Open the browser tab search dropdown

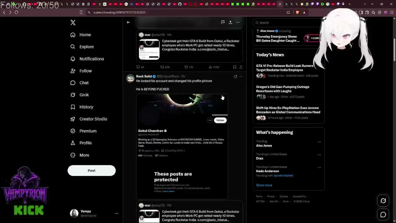point(365,4)
